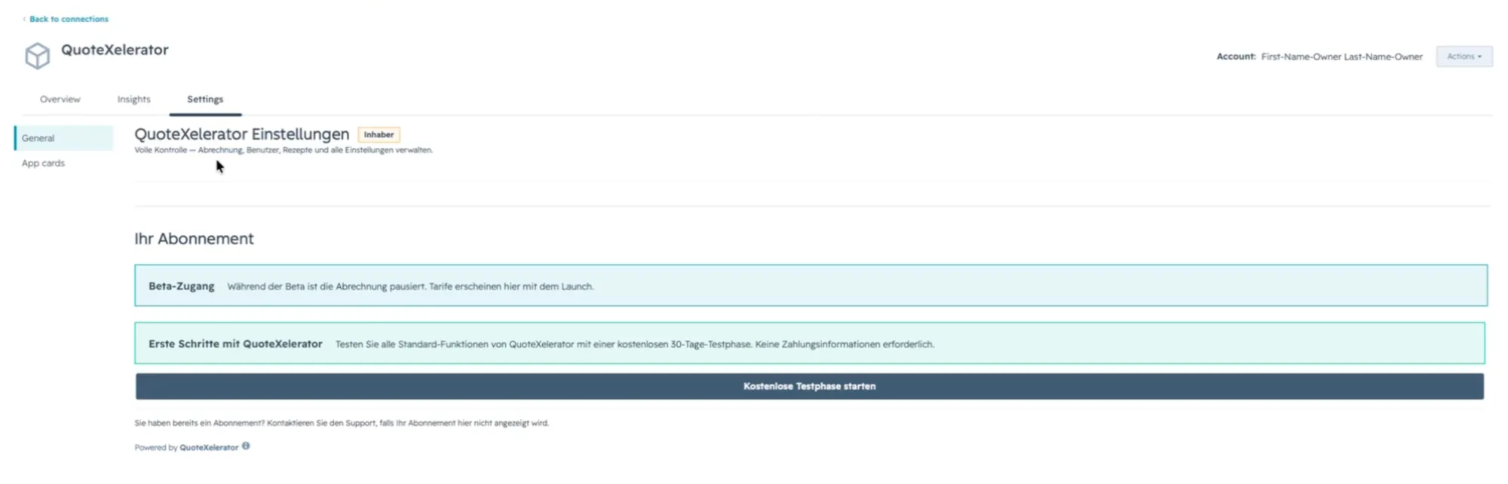The height and width of the screenshot is (484, 1508).
Task: Open the Powered by QuoteXelerator link
Action: (209, 448)
